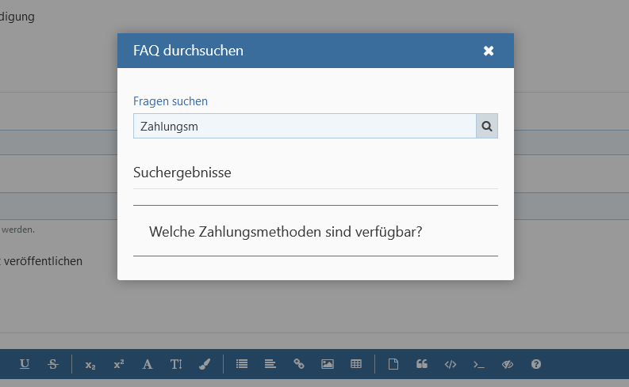Click the search magnifier button
Screen dimensions: 629x387
tap(486, 126)
